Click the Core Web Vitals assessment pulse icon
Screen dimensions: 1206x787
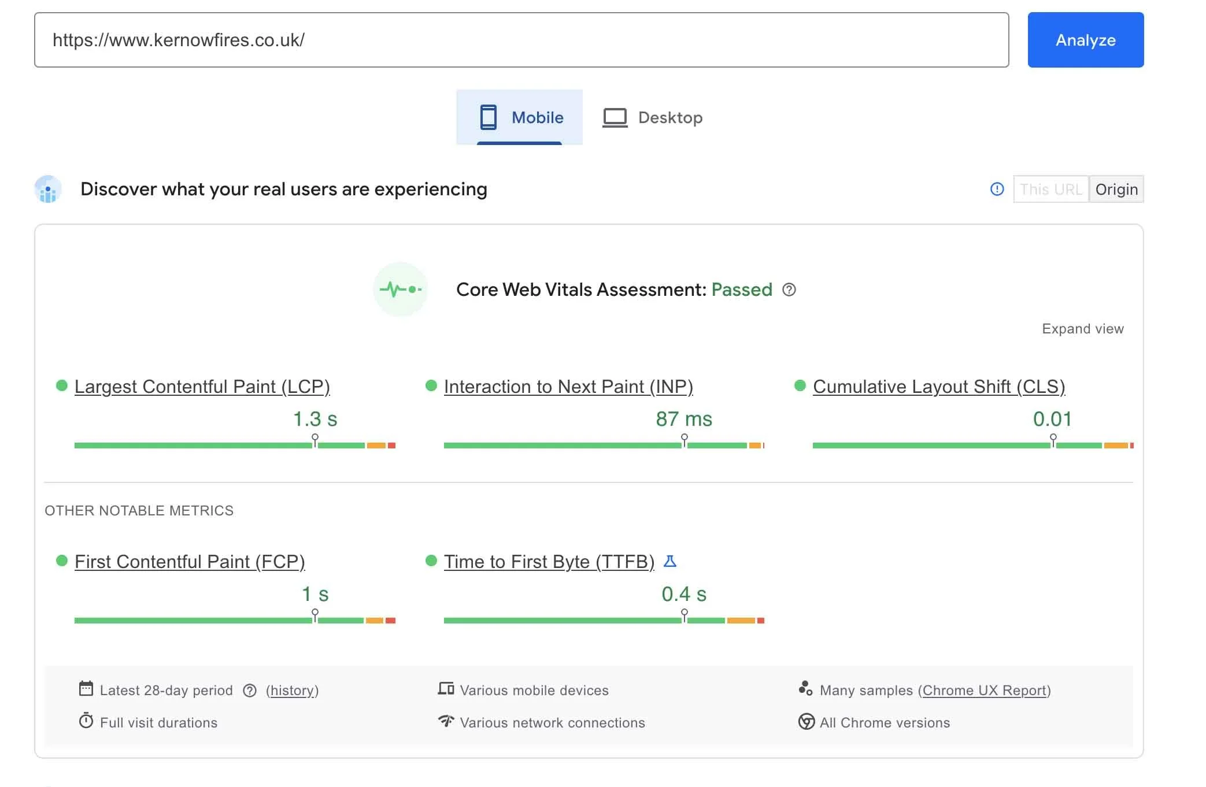click(401, 289)
